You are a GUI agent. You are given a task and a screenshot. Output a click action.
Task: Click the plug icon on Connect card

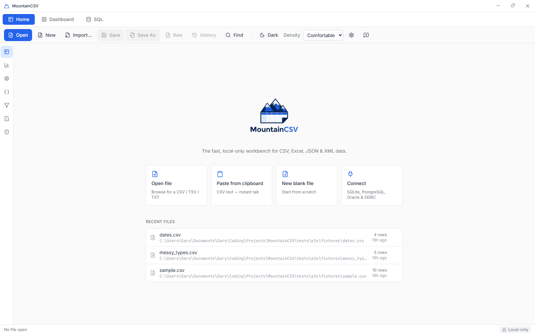[x=350, y=174]
